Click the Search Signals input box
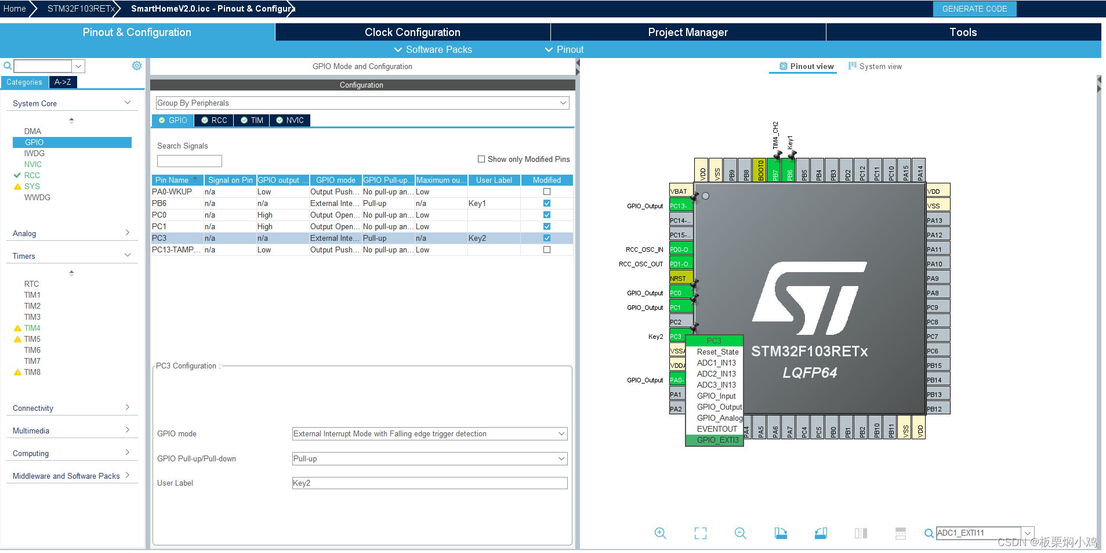This screenshot has height=553, width=1106. coord(190,161)
